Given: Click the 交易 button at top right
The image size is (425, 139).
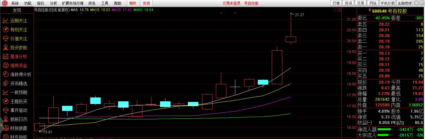Looking at the screenshot, I should tap(361, 3).
